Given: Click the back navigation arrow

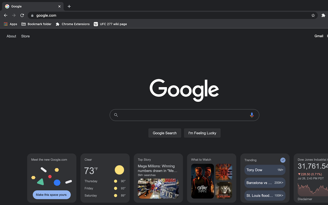Looking at the screenshot, I should (x=5, y=15).
